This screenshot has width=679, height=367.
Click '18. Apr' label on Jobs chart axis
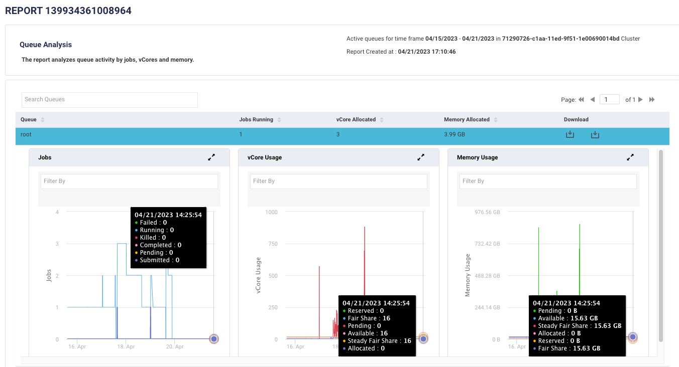(126, 346)
